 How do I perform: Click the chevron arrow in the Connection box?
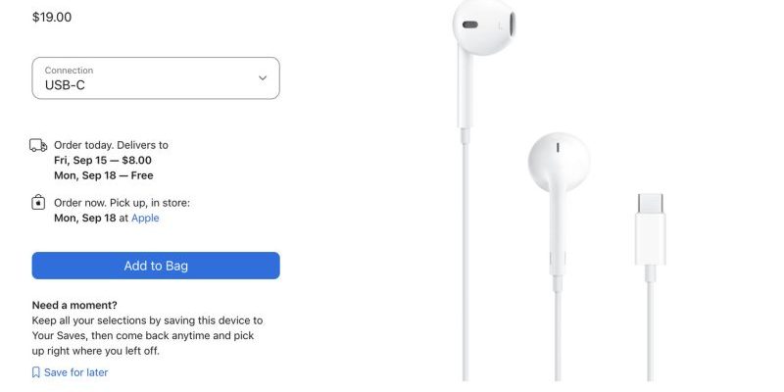(263, 78)
